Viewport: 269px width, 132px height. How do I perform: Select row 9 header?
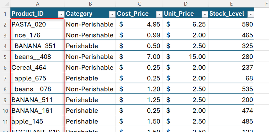tap(5, 100)
